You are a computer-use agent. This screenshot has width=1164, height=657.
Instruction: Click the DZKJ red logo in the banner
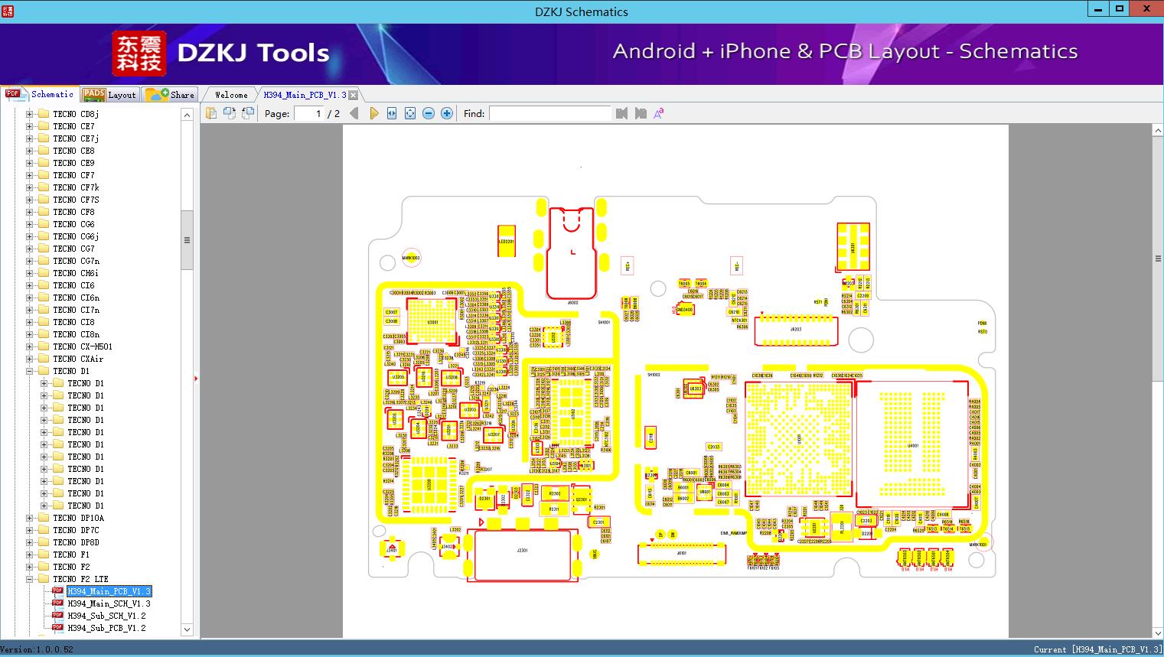pos(139,54)
